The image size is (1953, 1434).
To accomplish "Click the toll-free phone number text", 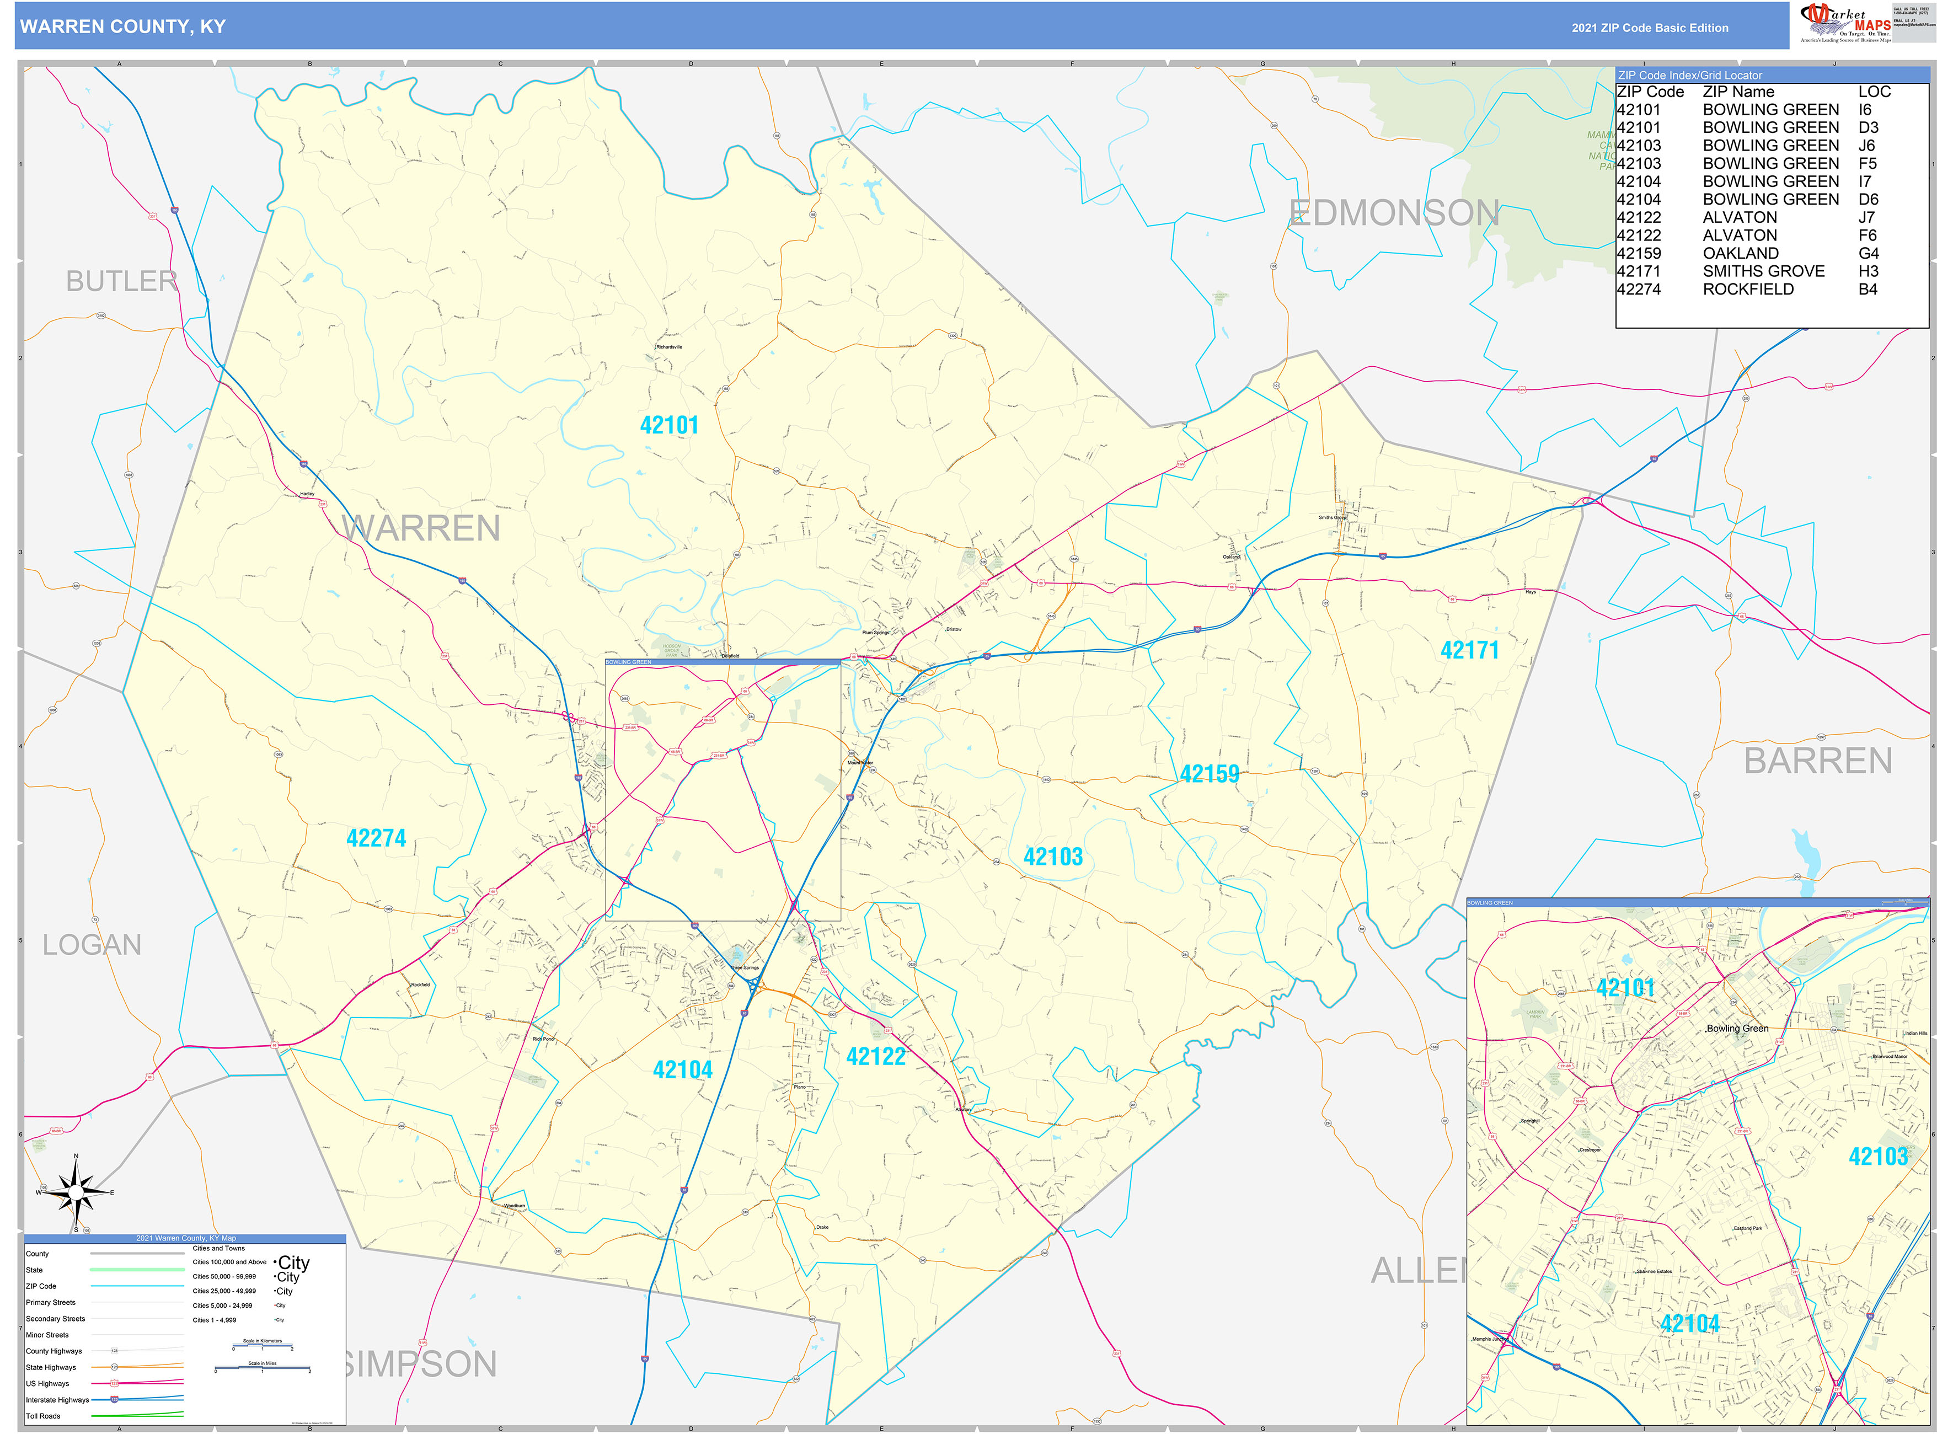I will pyautogui.click(x=1911, y=13).
